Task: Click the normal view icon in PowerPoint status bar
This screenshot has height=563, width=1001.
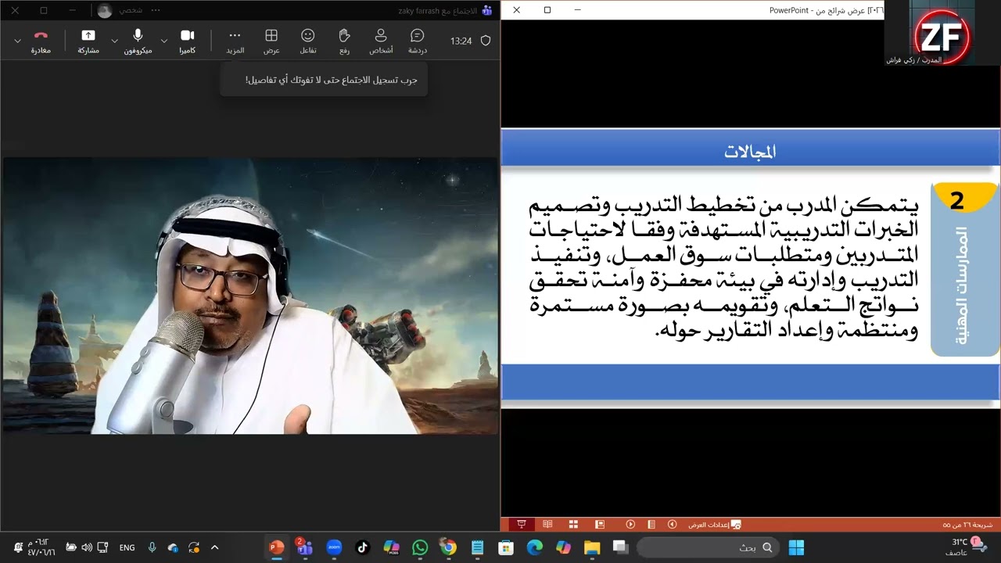Action: point(600,525)
